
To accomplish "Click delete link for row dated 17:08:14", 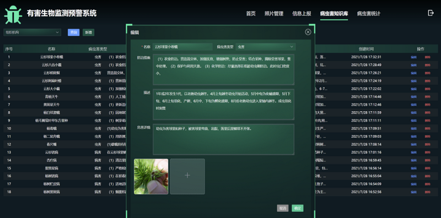I will (428, 144).
